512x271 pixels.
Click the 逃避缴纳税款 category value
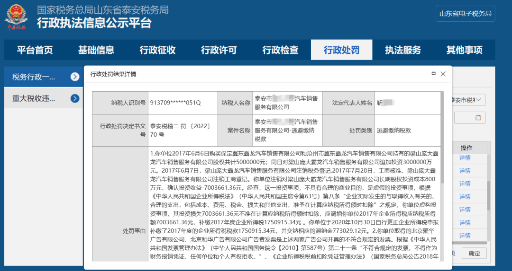394,130
